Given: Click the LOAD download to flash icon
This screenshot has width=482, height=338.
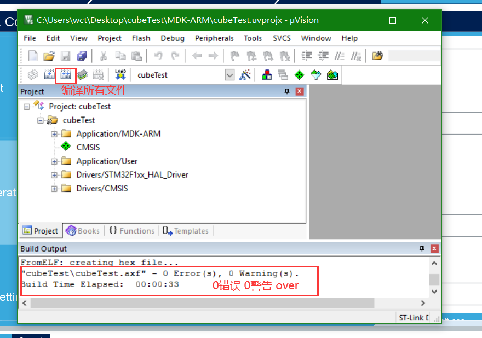Looking at the screenshot, I should tap(120, 74).
